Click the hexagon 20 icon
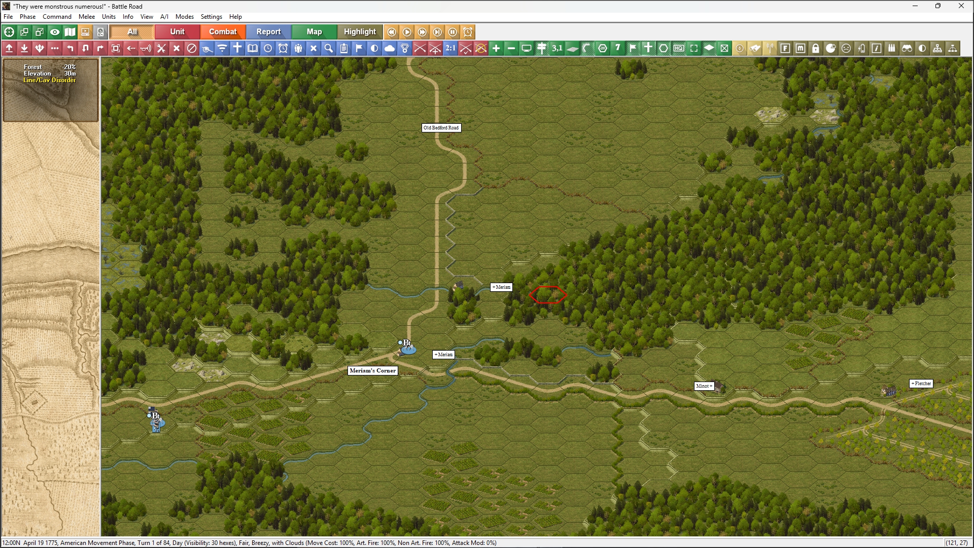Image resolution: width=974 pixels, height=548 pixels. [603, 48]
